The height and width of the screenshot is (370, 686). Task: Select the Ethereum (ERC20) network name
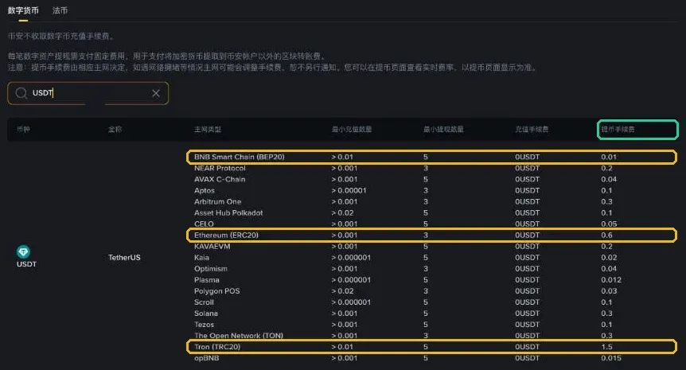point(226,236)
